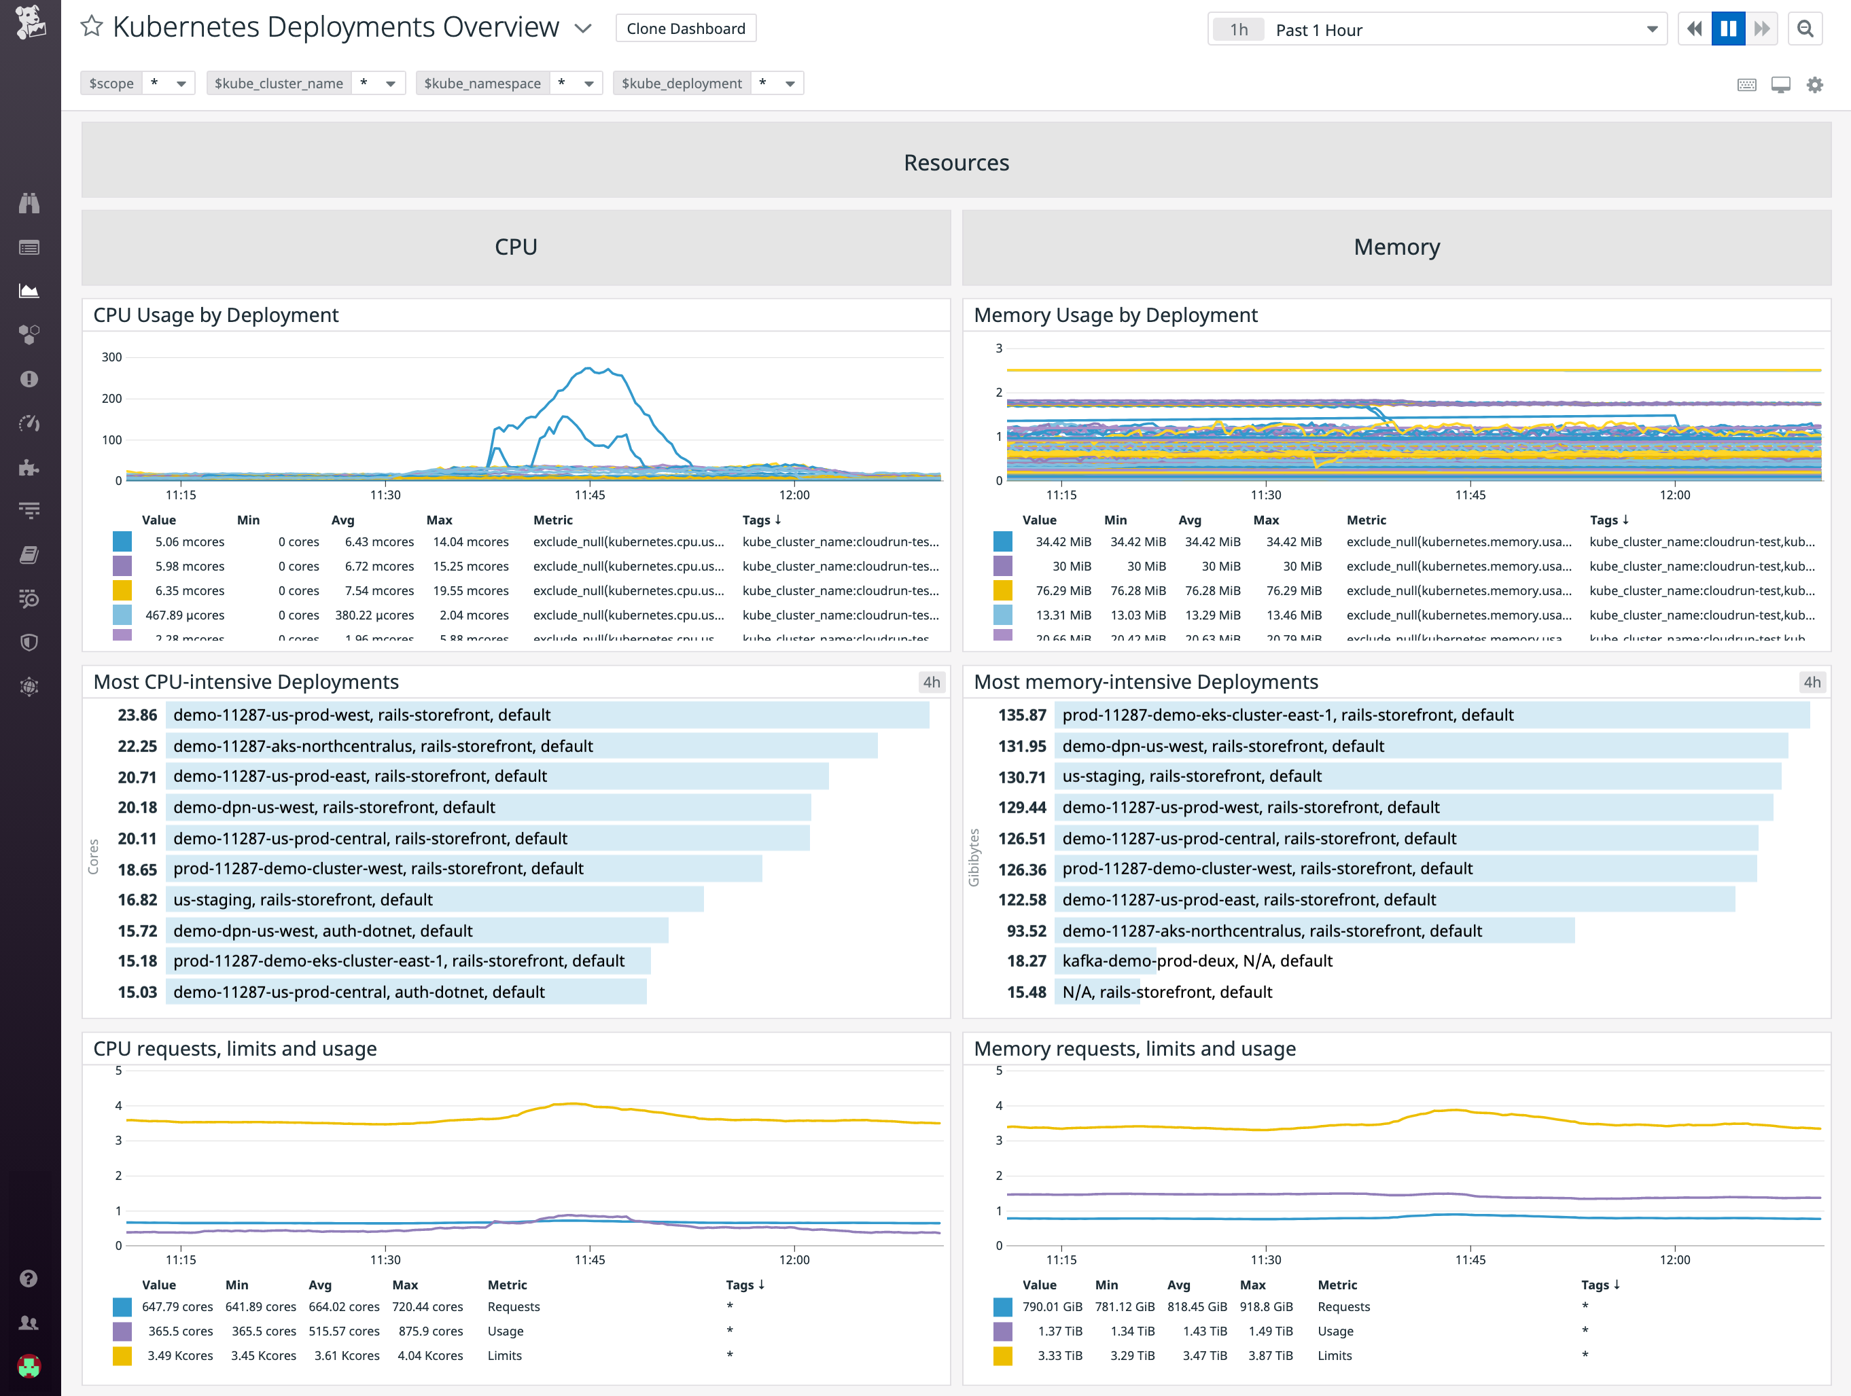Image resolution: width=1851 pixels, height=1396 pixels.
Task: Open the Events list from the sidebar
Action: [x=29, y=247]
